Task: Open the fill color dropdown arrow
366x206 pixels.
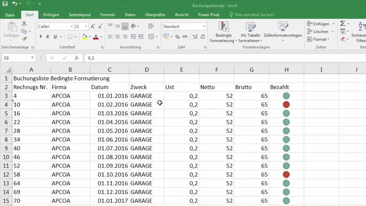Action: (89, 37)
